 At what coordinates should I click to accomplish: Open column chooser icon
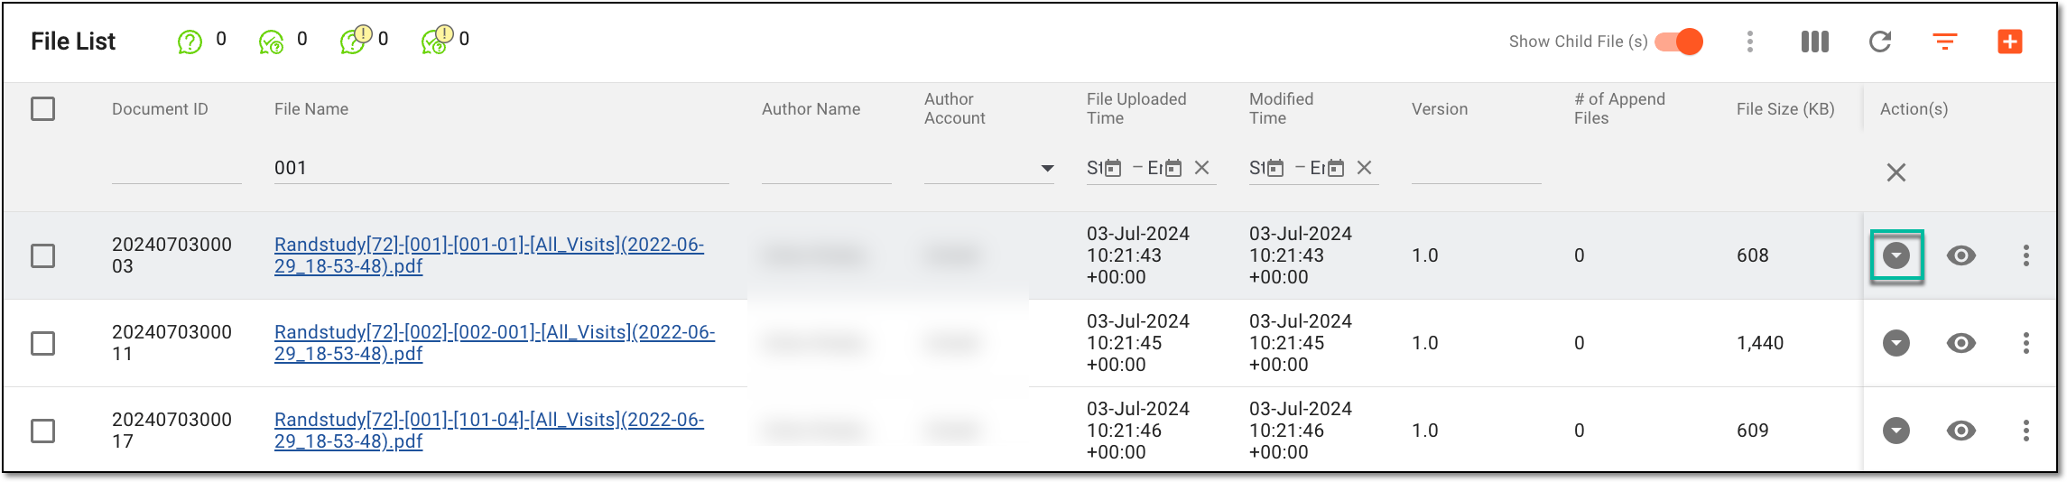pyautogui.click(x=1815, y=42)
